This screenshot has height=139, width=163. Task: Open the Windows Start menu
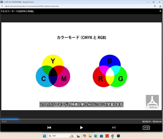44,136
